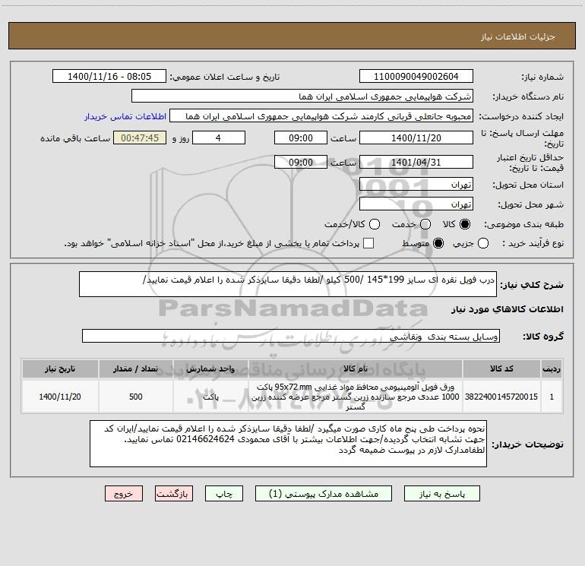Click the countdown timer 00:47:45 field
This screenshot has width=585, height=566.
pos(140,138)
